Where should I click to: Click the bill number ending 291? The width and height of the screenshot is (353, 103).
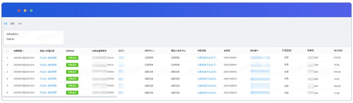tap(313, 86)
